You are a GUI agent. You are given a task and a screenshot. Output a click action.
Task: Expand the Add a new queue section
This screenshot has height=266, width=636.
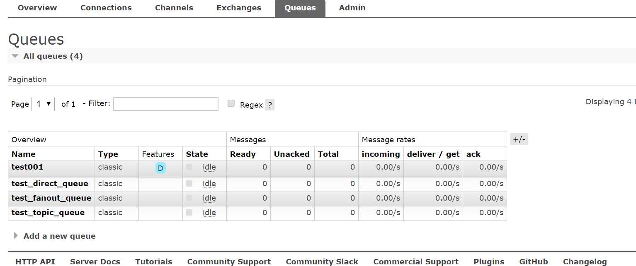(59, 236)
